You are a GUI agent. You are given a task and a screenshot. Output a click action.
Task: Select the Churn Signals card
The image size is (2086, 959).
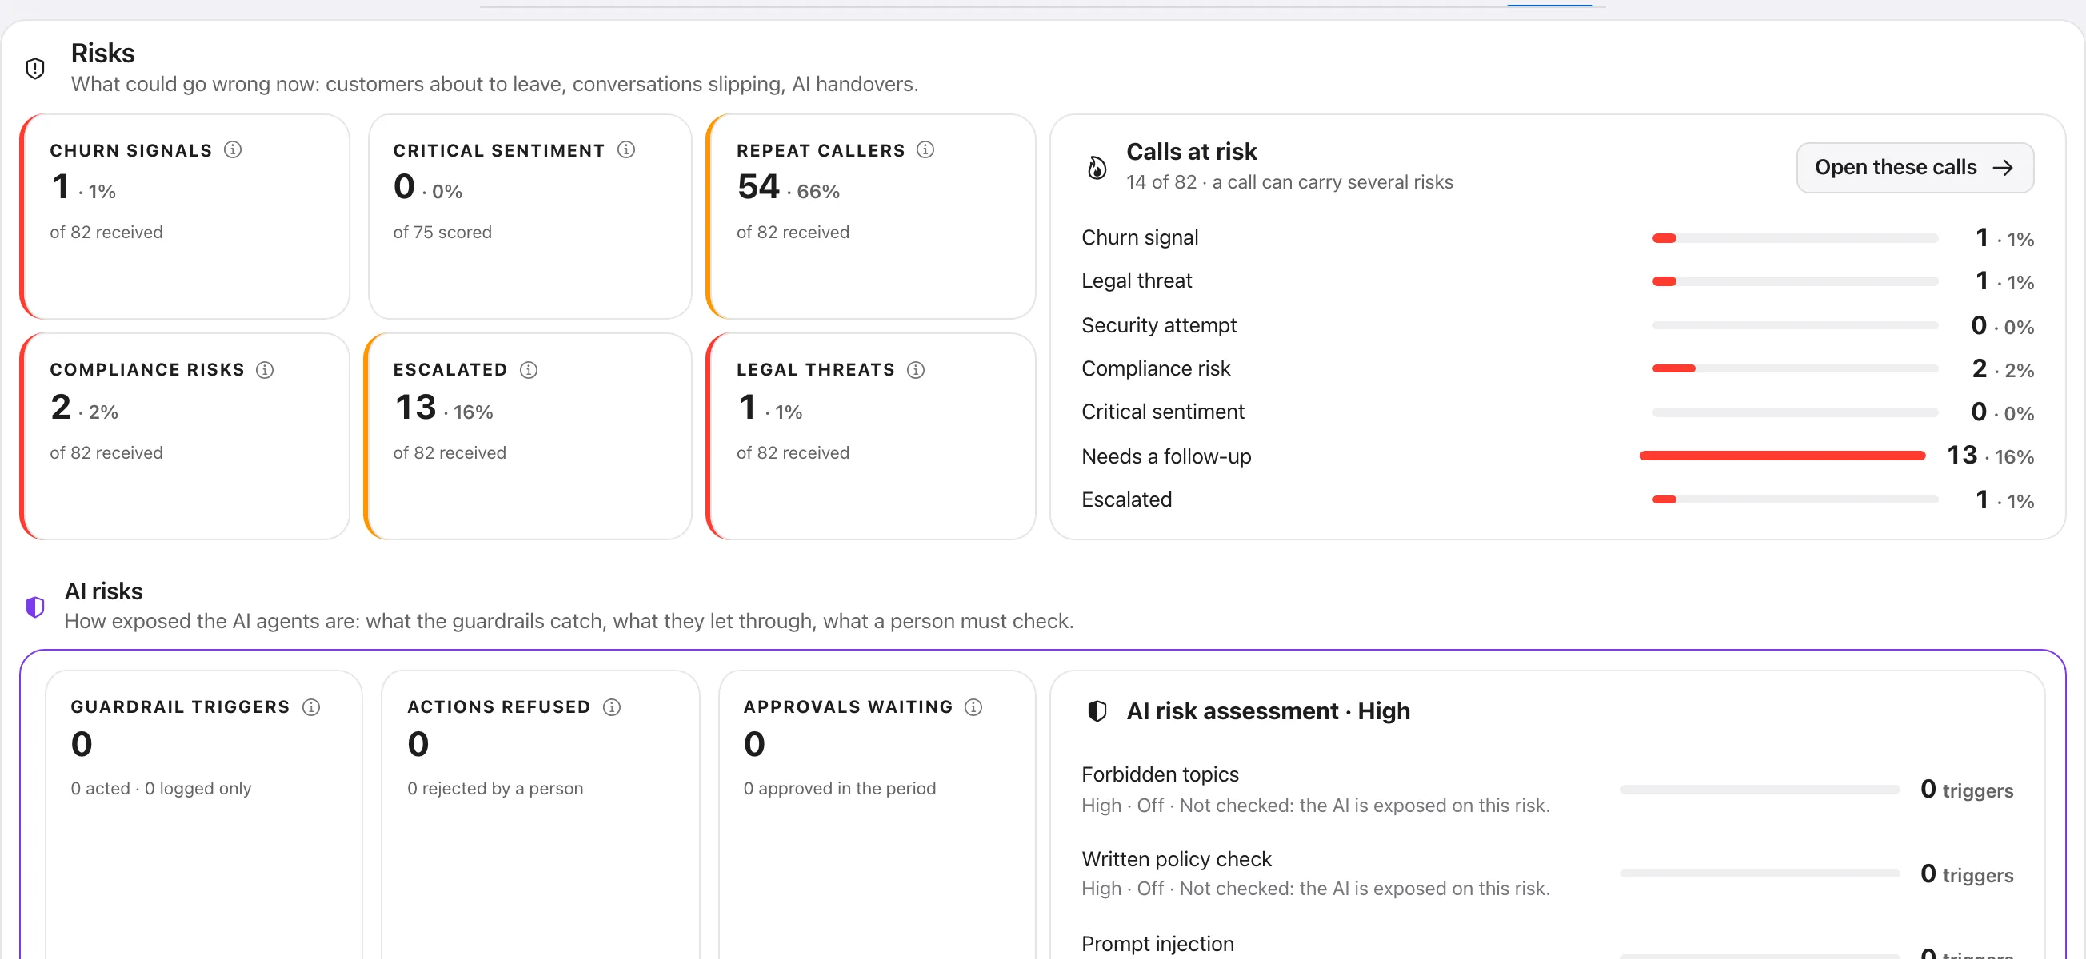[185, 217]
